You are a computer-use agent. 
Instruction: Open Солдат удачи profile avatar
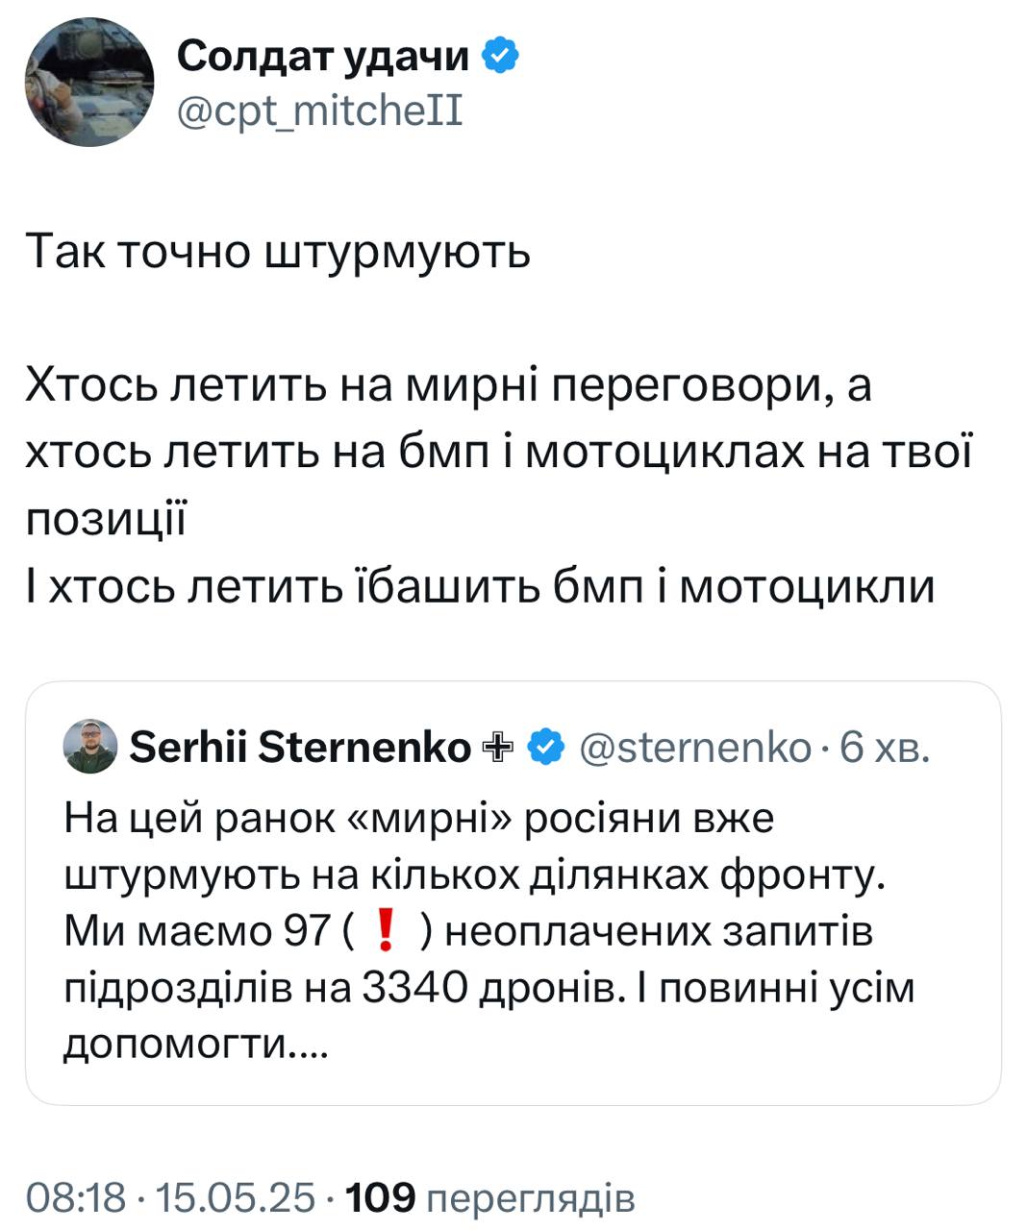click(89, 82)
